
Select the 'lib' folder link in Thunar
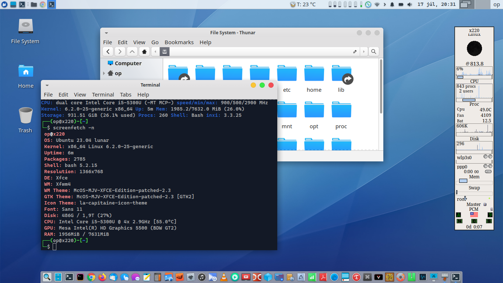(341, 79)
